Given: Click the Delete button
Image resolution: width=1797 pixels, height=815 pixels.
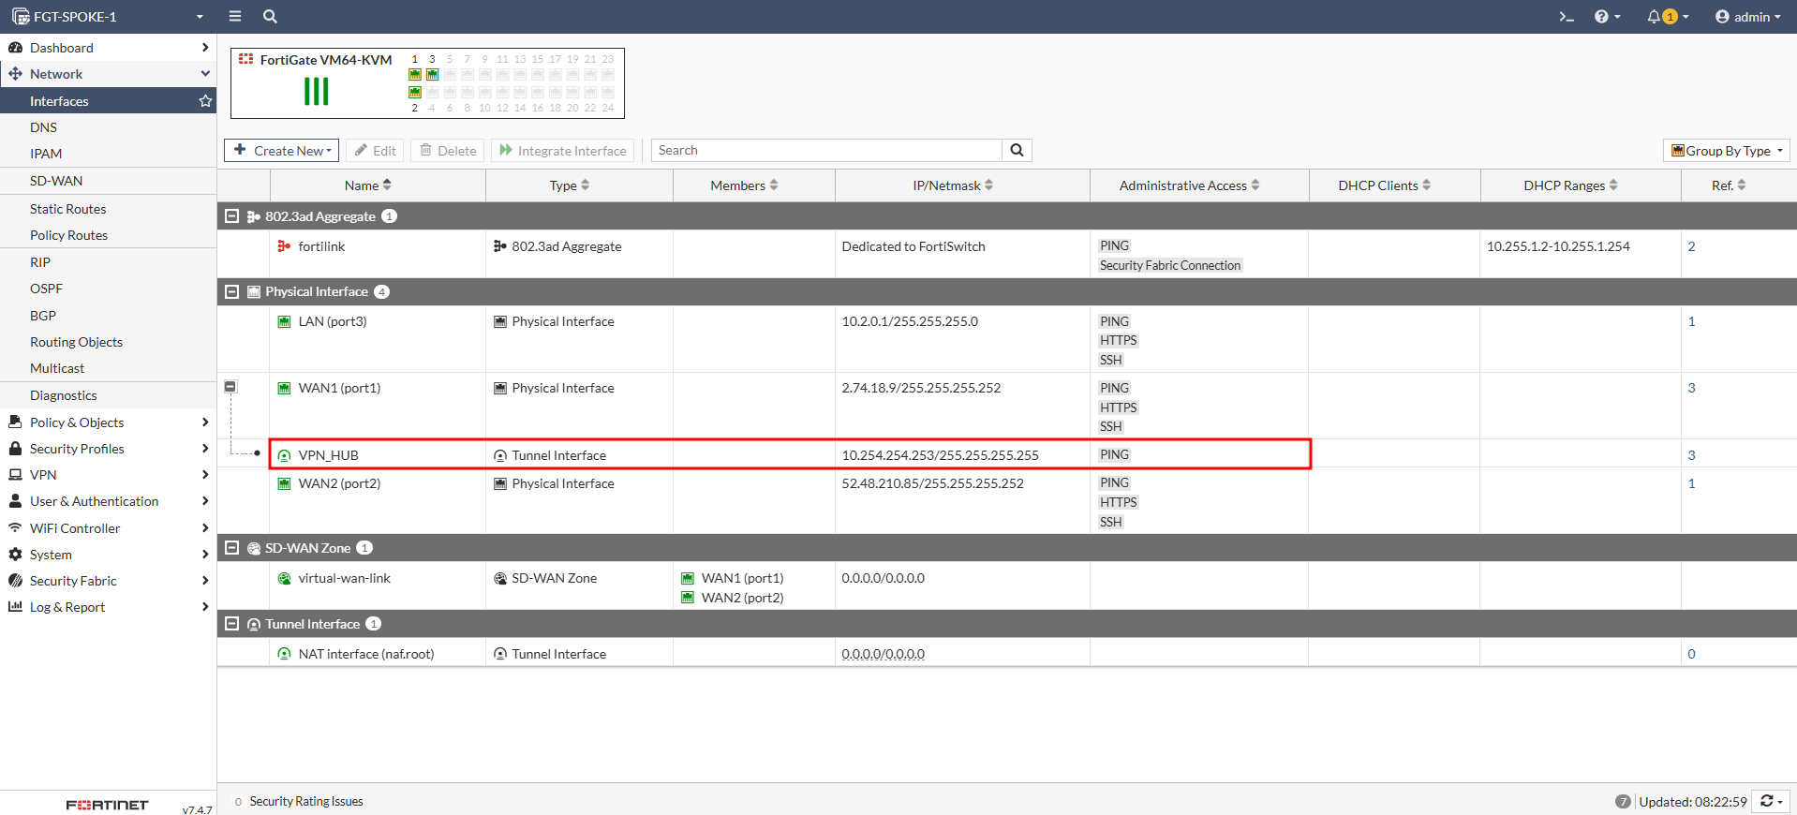Looking at the screenshot, I should tap(448, 150).
